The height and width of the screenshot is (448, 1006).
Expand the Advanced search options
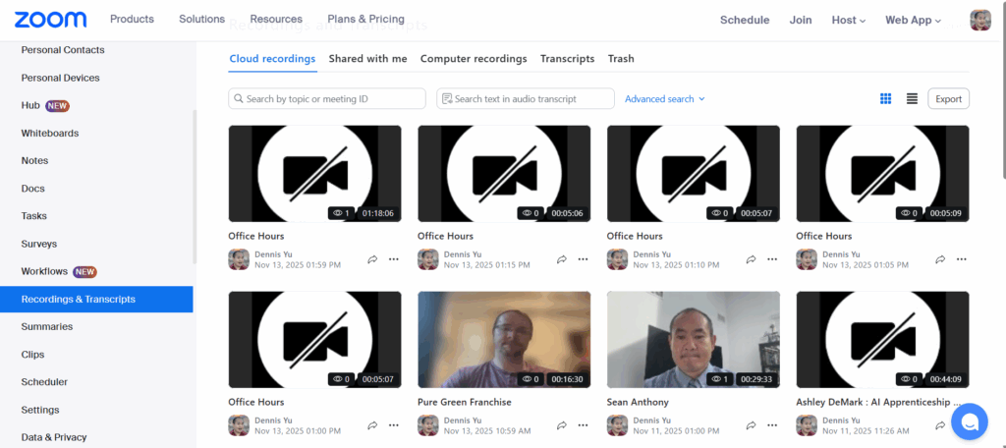tap(664, 99)
